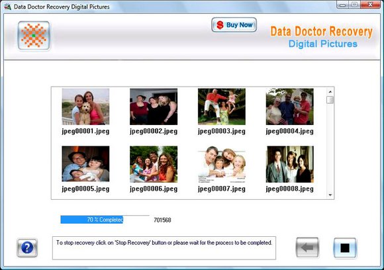Viewport: 384px width, 270px height.
Task: Click the app icon in the title bar
Action: (7, 7)
